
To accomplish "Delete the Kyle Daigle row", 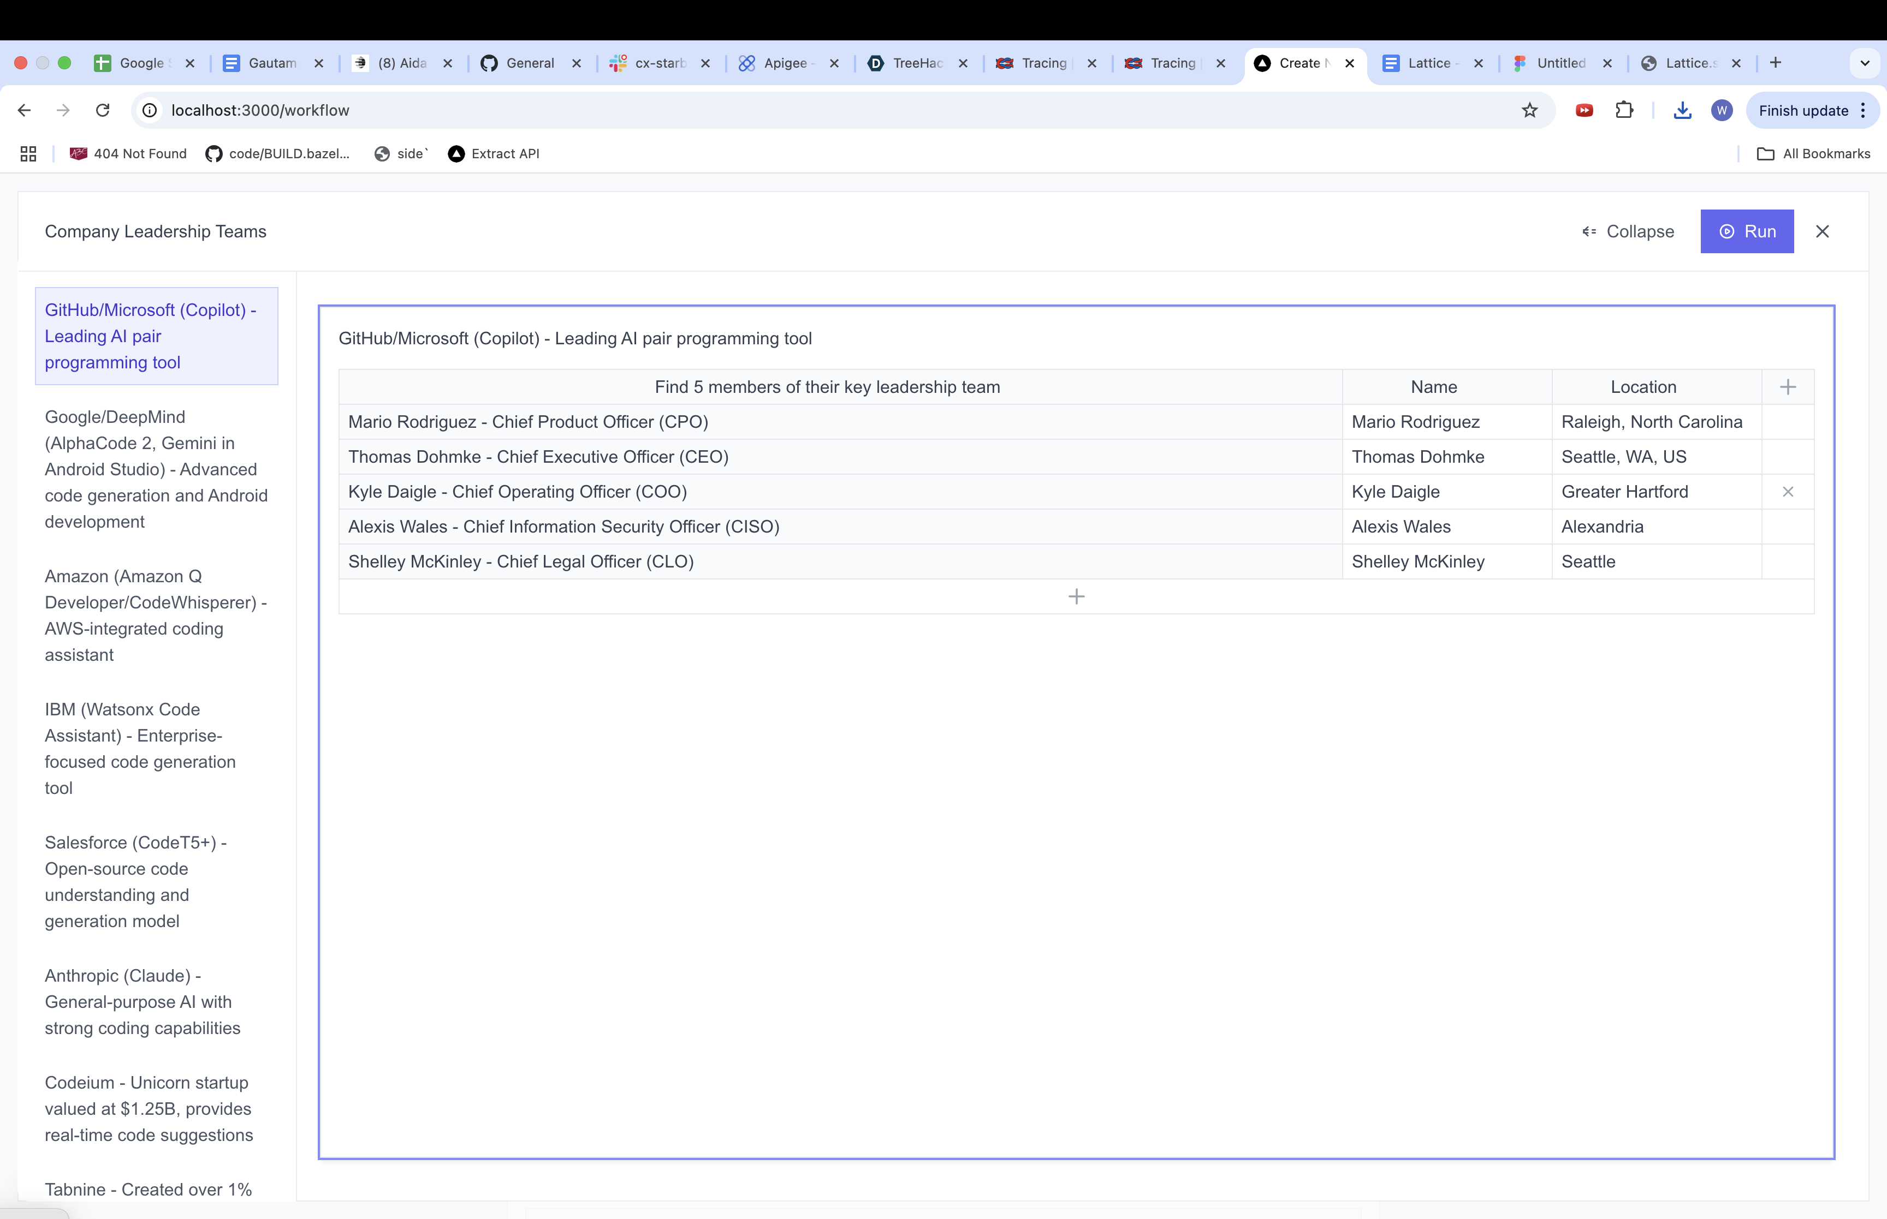I will (x=1787, y=492).
